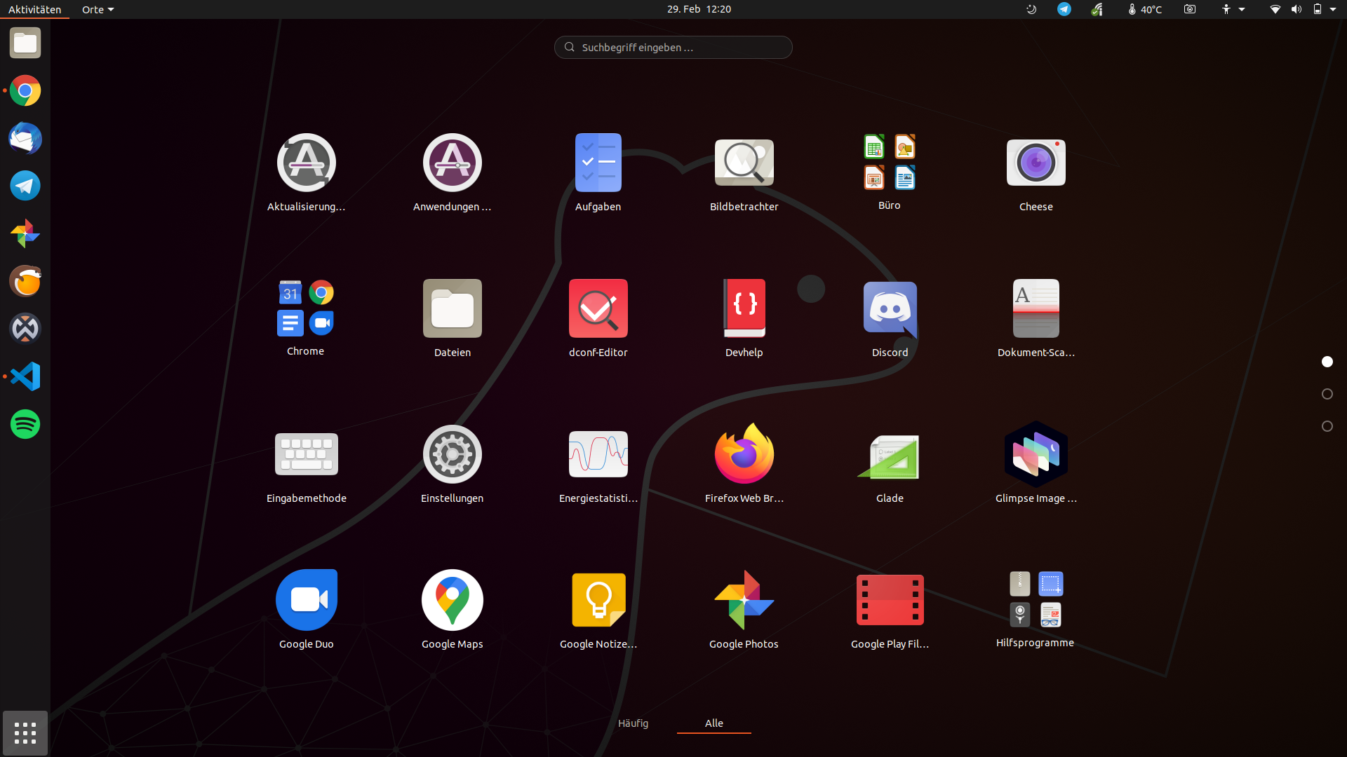1347x757 pixels.
Task: Open Visual Studio Code from dock
Action: click(25, 376)
